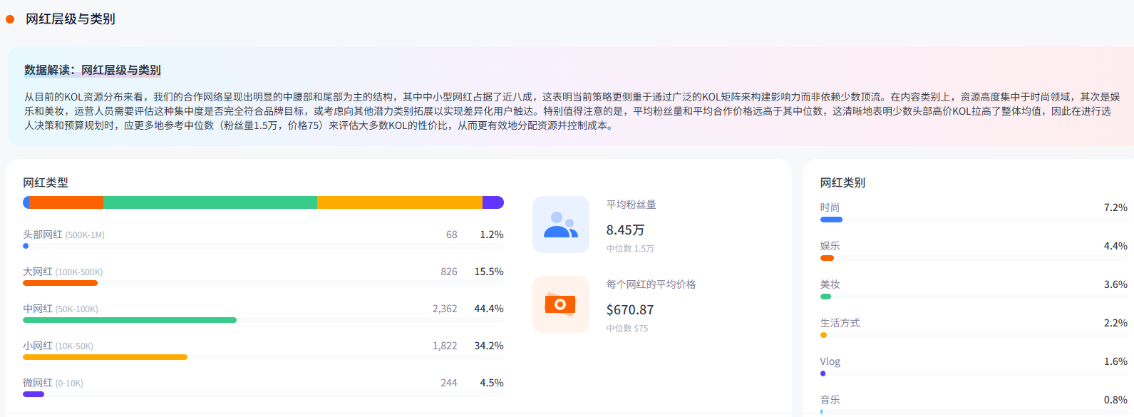This screenshot has width=1134, height=417.
Task: Click the 大网红 orange progress bar
Action: click(x=60, y=283)
